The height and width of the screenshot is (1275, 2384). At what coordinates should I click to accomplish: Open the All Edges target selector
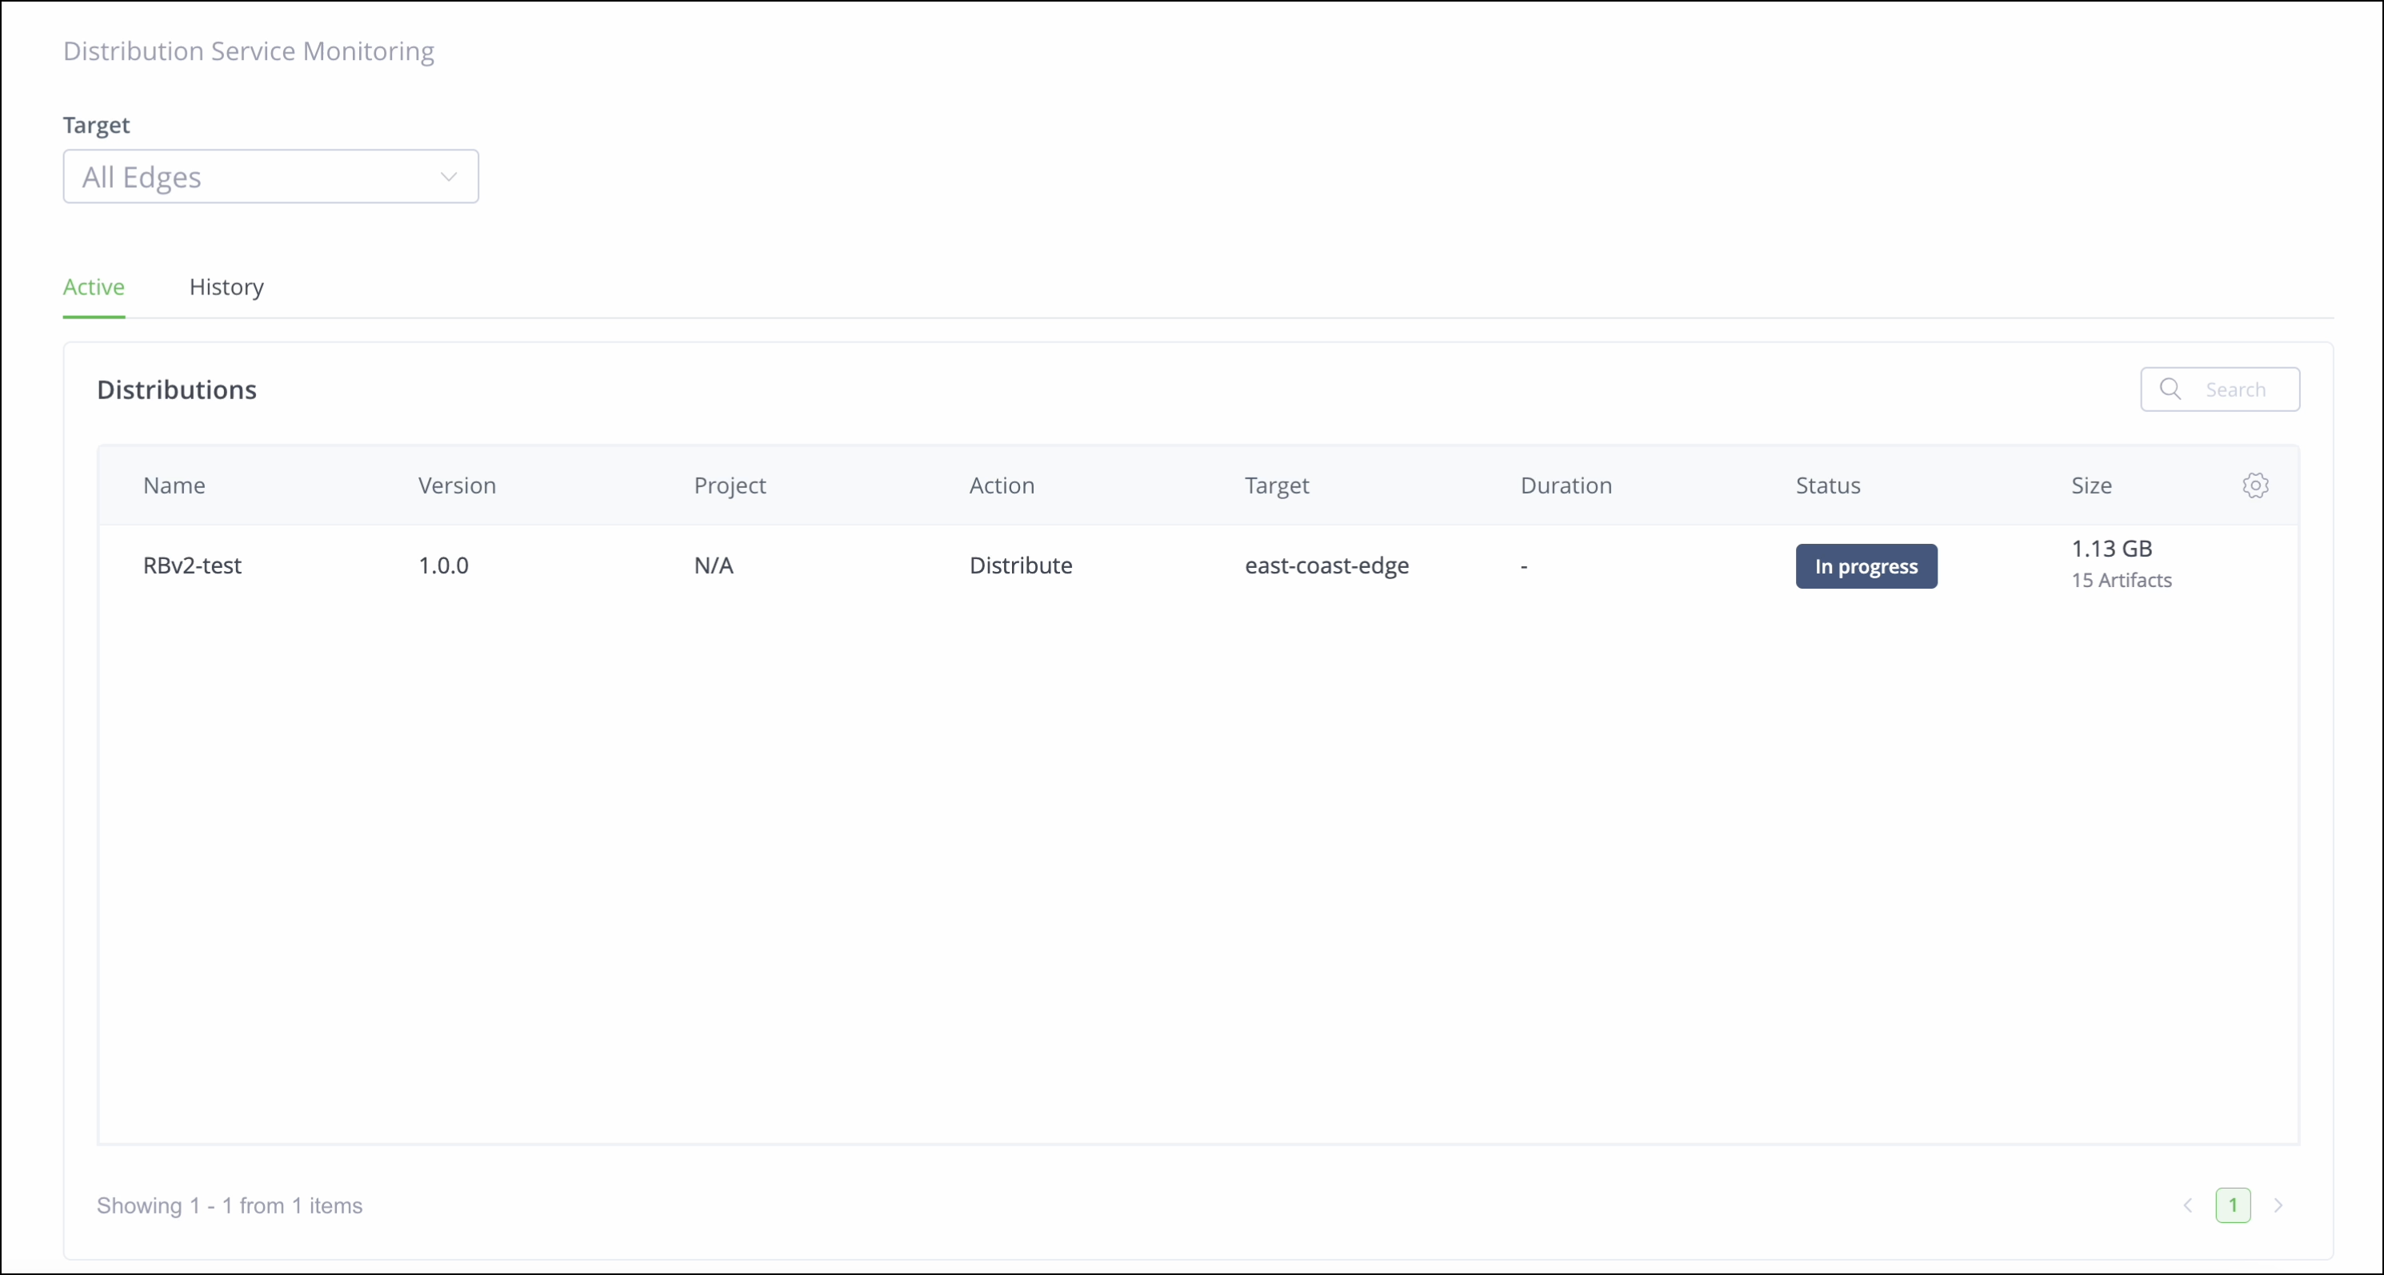tap(270, 176)
